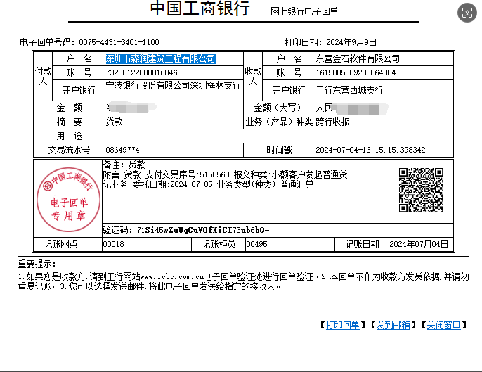482x372 pixels.
Task: Click the blurred 金额 amount value
Action: pos(131,108)
